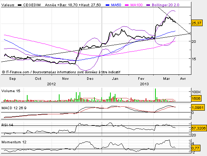
Task: Click the 15 price axis label
Action: [194, 59]
